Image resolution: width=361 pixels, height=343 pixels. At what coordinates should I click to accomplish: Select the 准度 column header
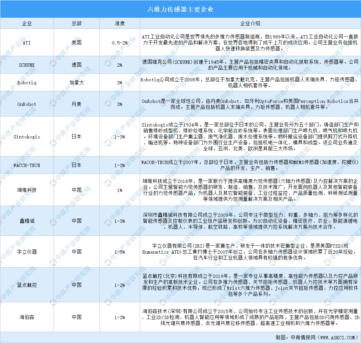tap(119, 24)
